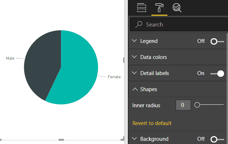The width and height of the screenshot is (228, 144).
Task: Enable the Background toggle
Action: (217, 139)
